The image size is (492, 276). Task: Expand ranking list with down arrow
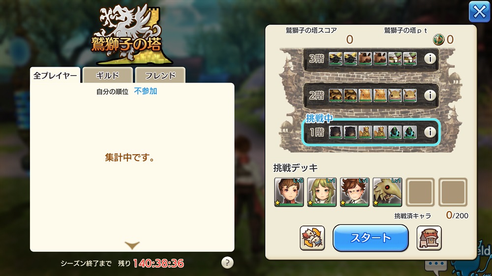click(132, 245)
